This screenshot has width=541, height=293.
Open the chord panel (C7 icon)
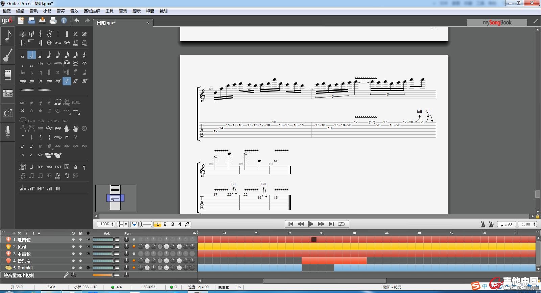click(7, 113)
